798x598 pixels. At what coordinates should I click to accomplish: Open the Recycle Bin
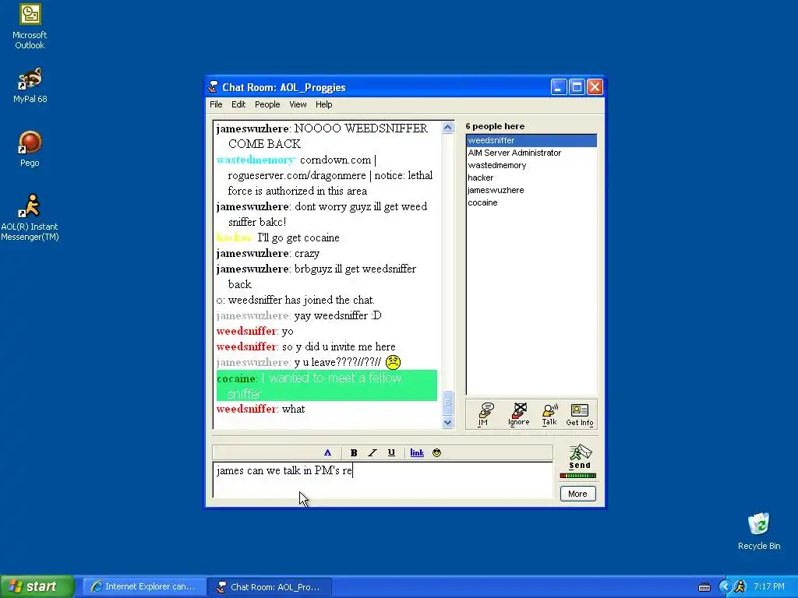tap(759, 531)
